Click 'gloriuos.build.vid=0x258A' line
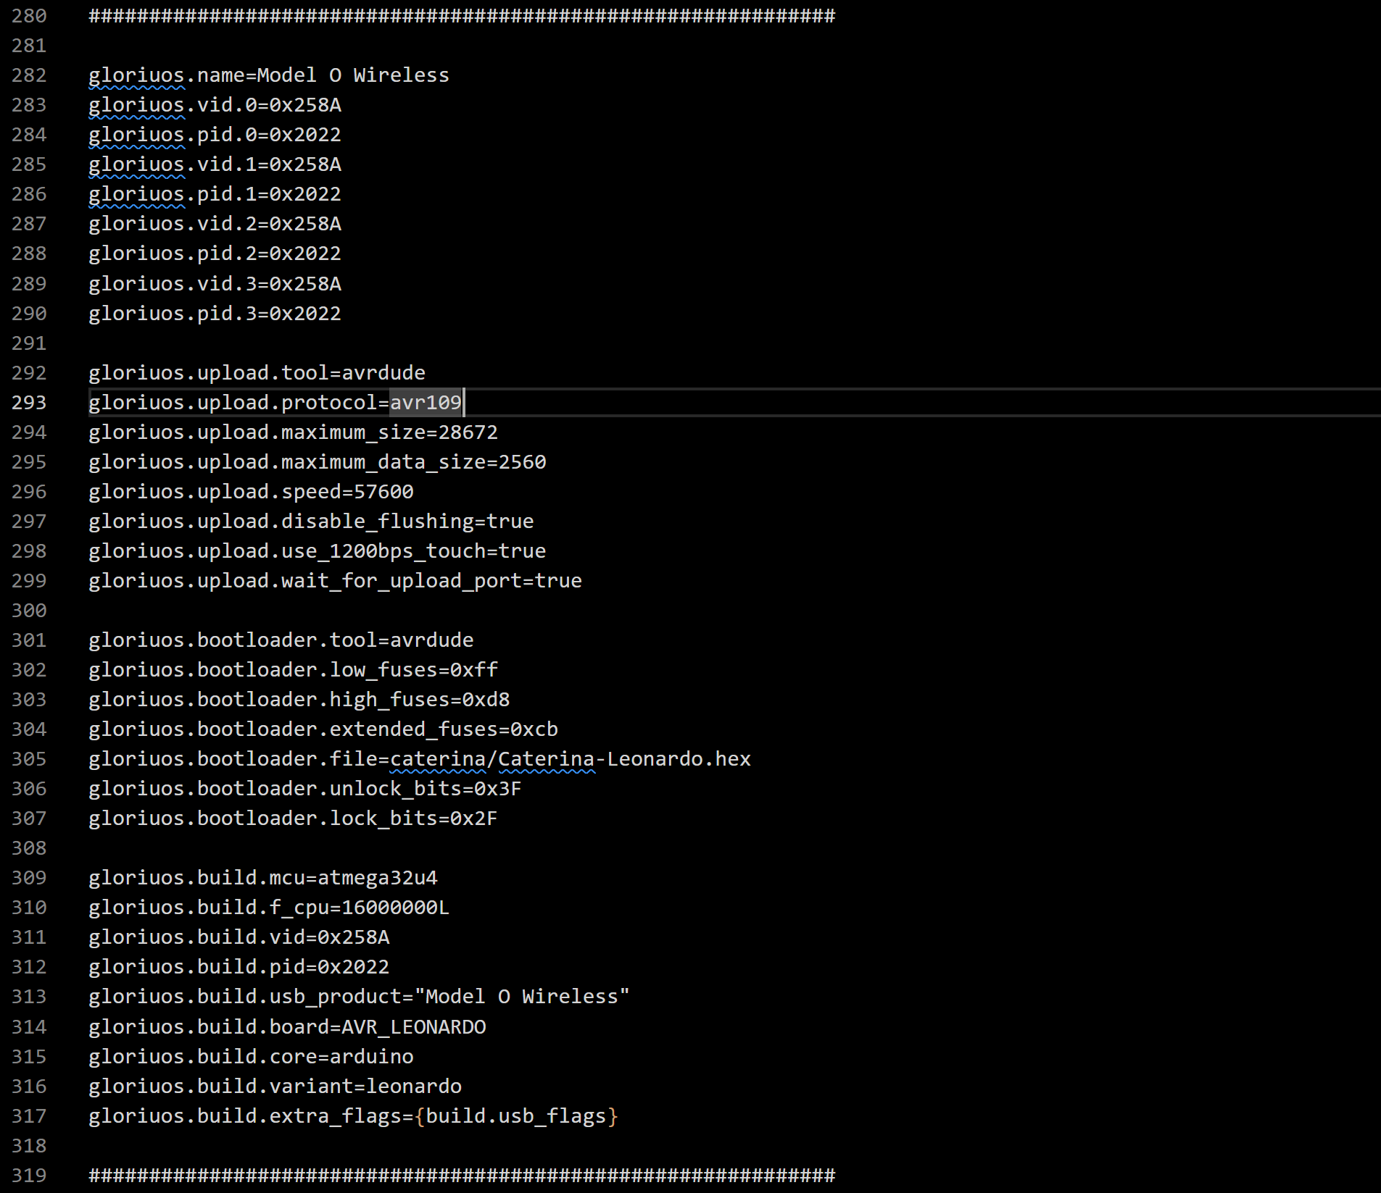The width and height of the screenshot is (1381, 1193). coord(239,937)
